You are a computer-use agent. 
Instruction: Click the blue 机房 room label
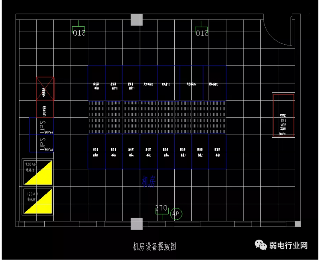click(x=149, y=182)
